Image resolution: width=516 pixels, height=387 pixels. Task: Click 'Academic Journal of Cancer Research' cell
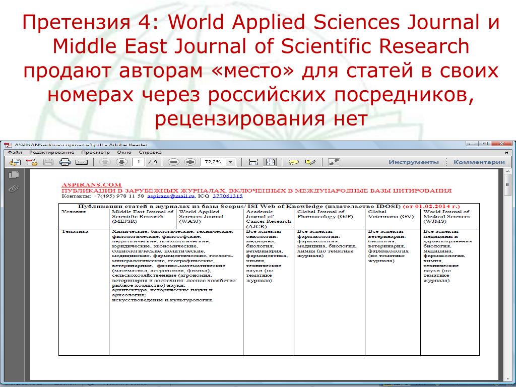tap(269, 219)
